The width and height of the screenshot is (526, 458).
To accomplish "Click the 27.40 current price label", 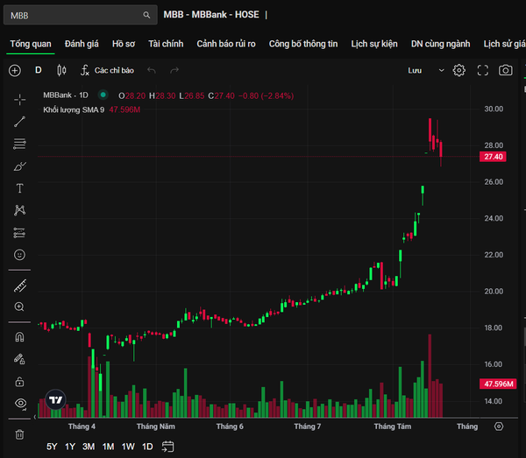I will pyautogui.click(x=493, y=157).
